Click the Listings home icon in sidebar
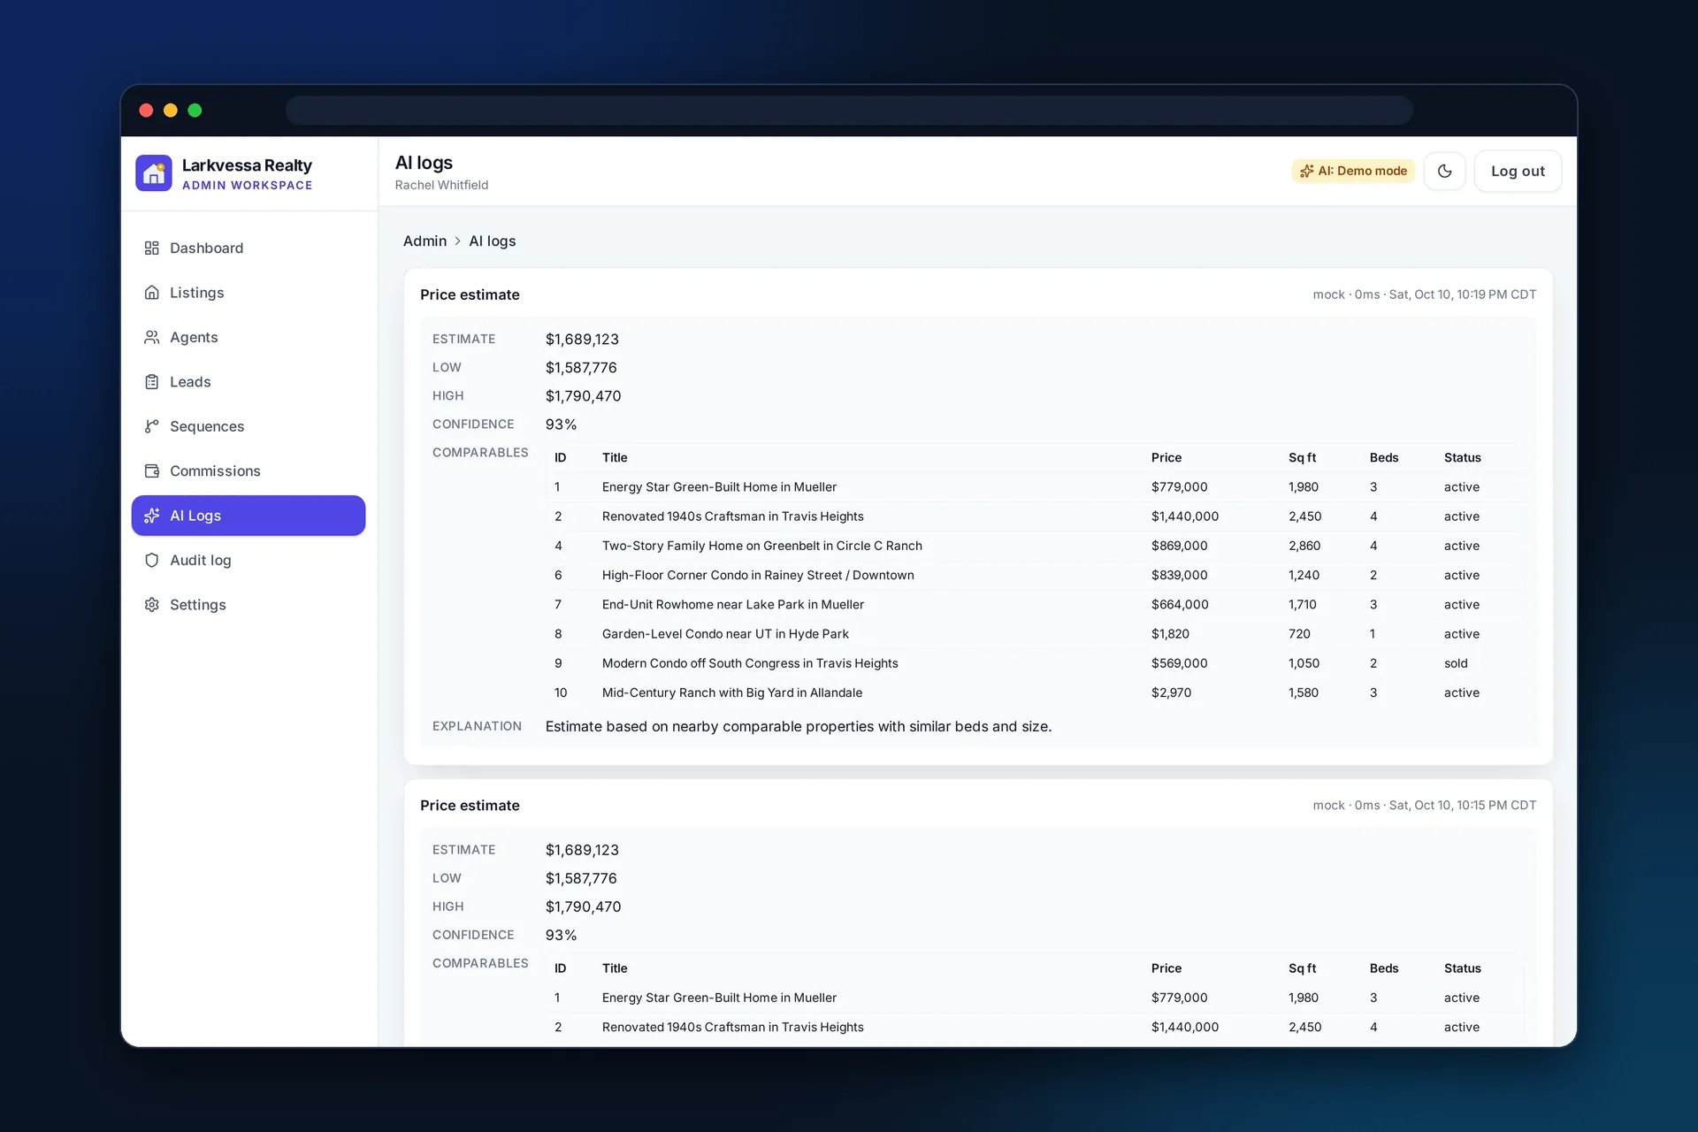Viewport: 1698px width, 1132px height. point(152,293)
